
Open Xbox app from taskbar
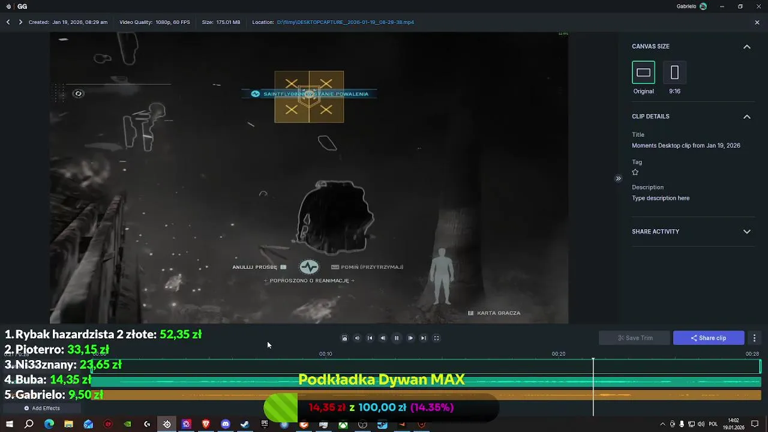coord(343,424)
